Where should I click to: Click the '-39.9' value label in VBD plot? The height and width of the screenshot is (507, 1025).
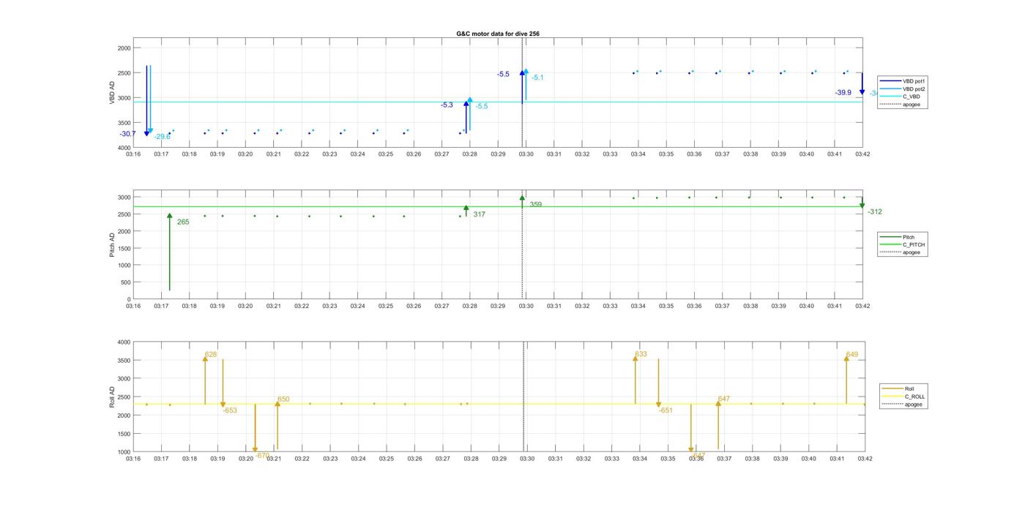[x=843, y=93]
